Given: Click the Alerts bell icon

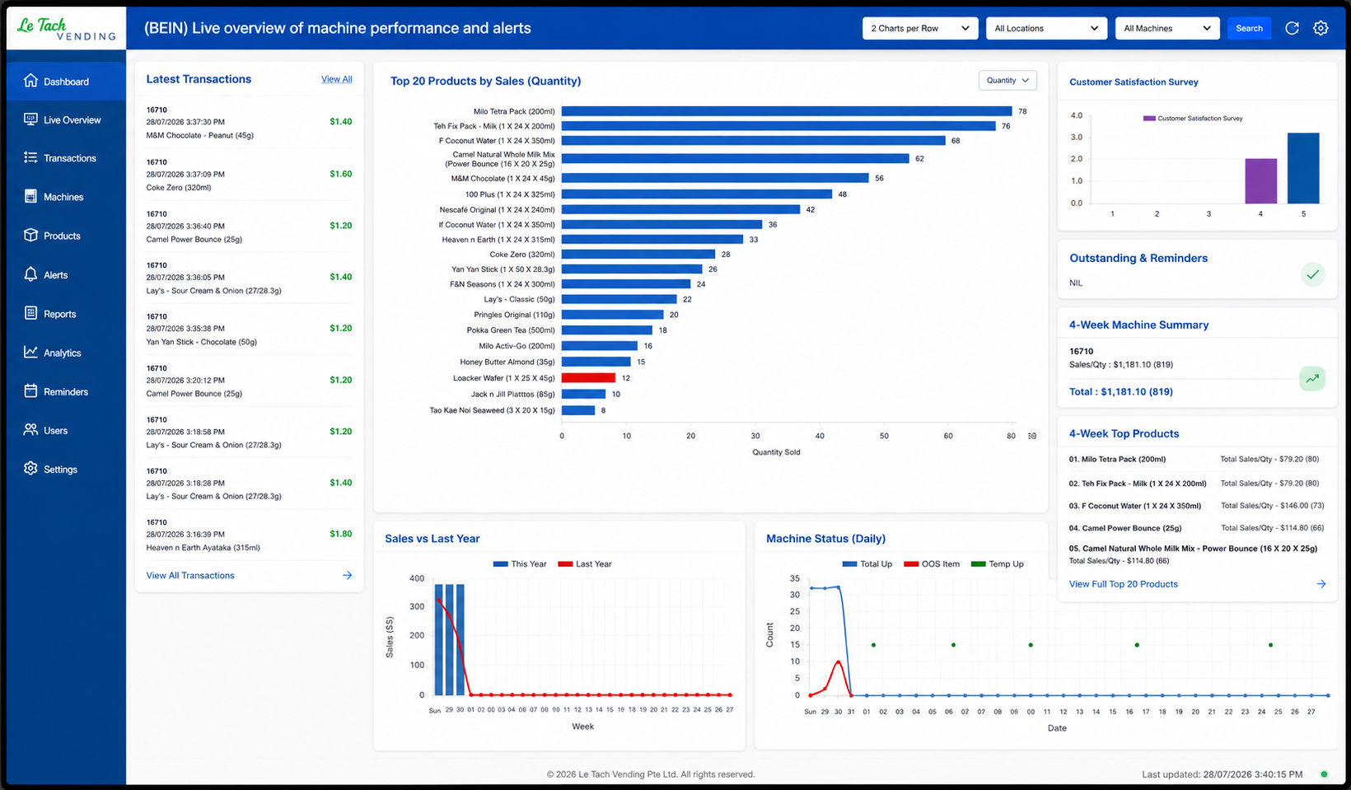Looking at the screenshot, I should pos(30,274).
